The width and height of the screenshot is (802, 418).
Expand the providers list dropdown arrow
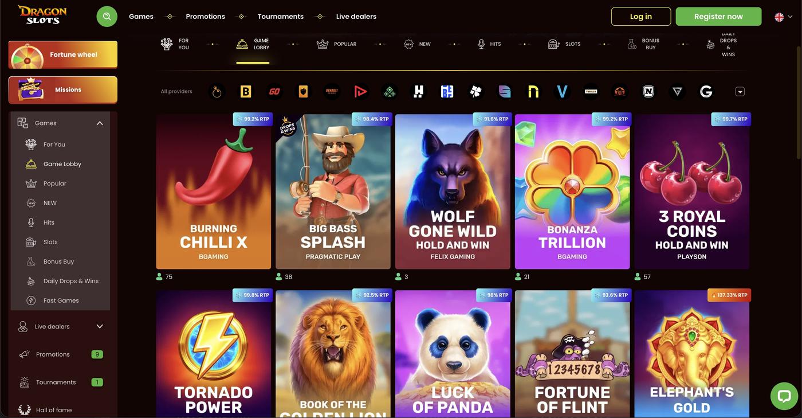[740, 91]
